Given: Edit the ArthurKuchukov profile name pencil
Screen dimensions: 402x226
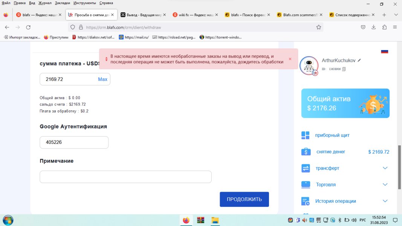Looking at the screenshot, I should click(359, 61).
